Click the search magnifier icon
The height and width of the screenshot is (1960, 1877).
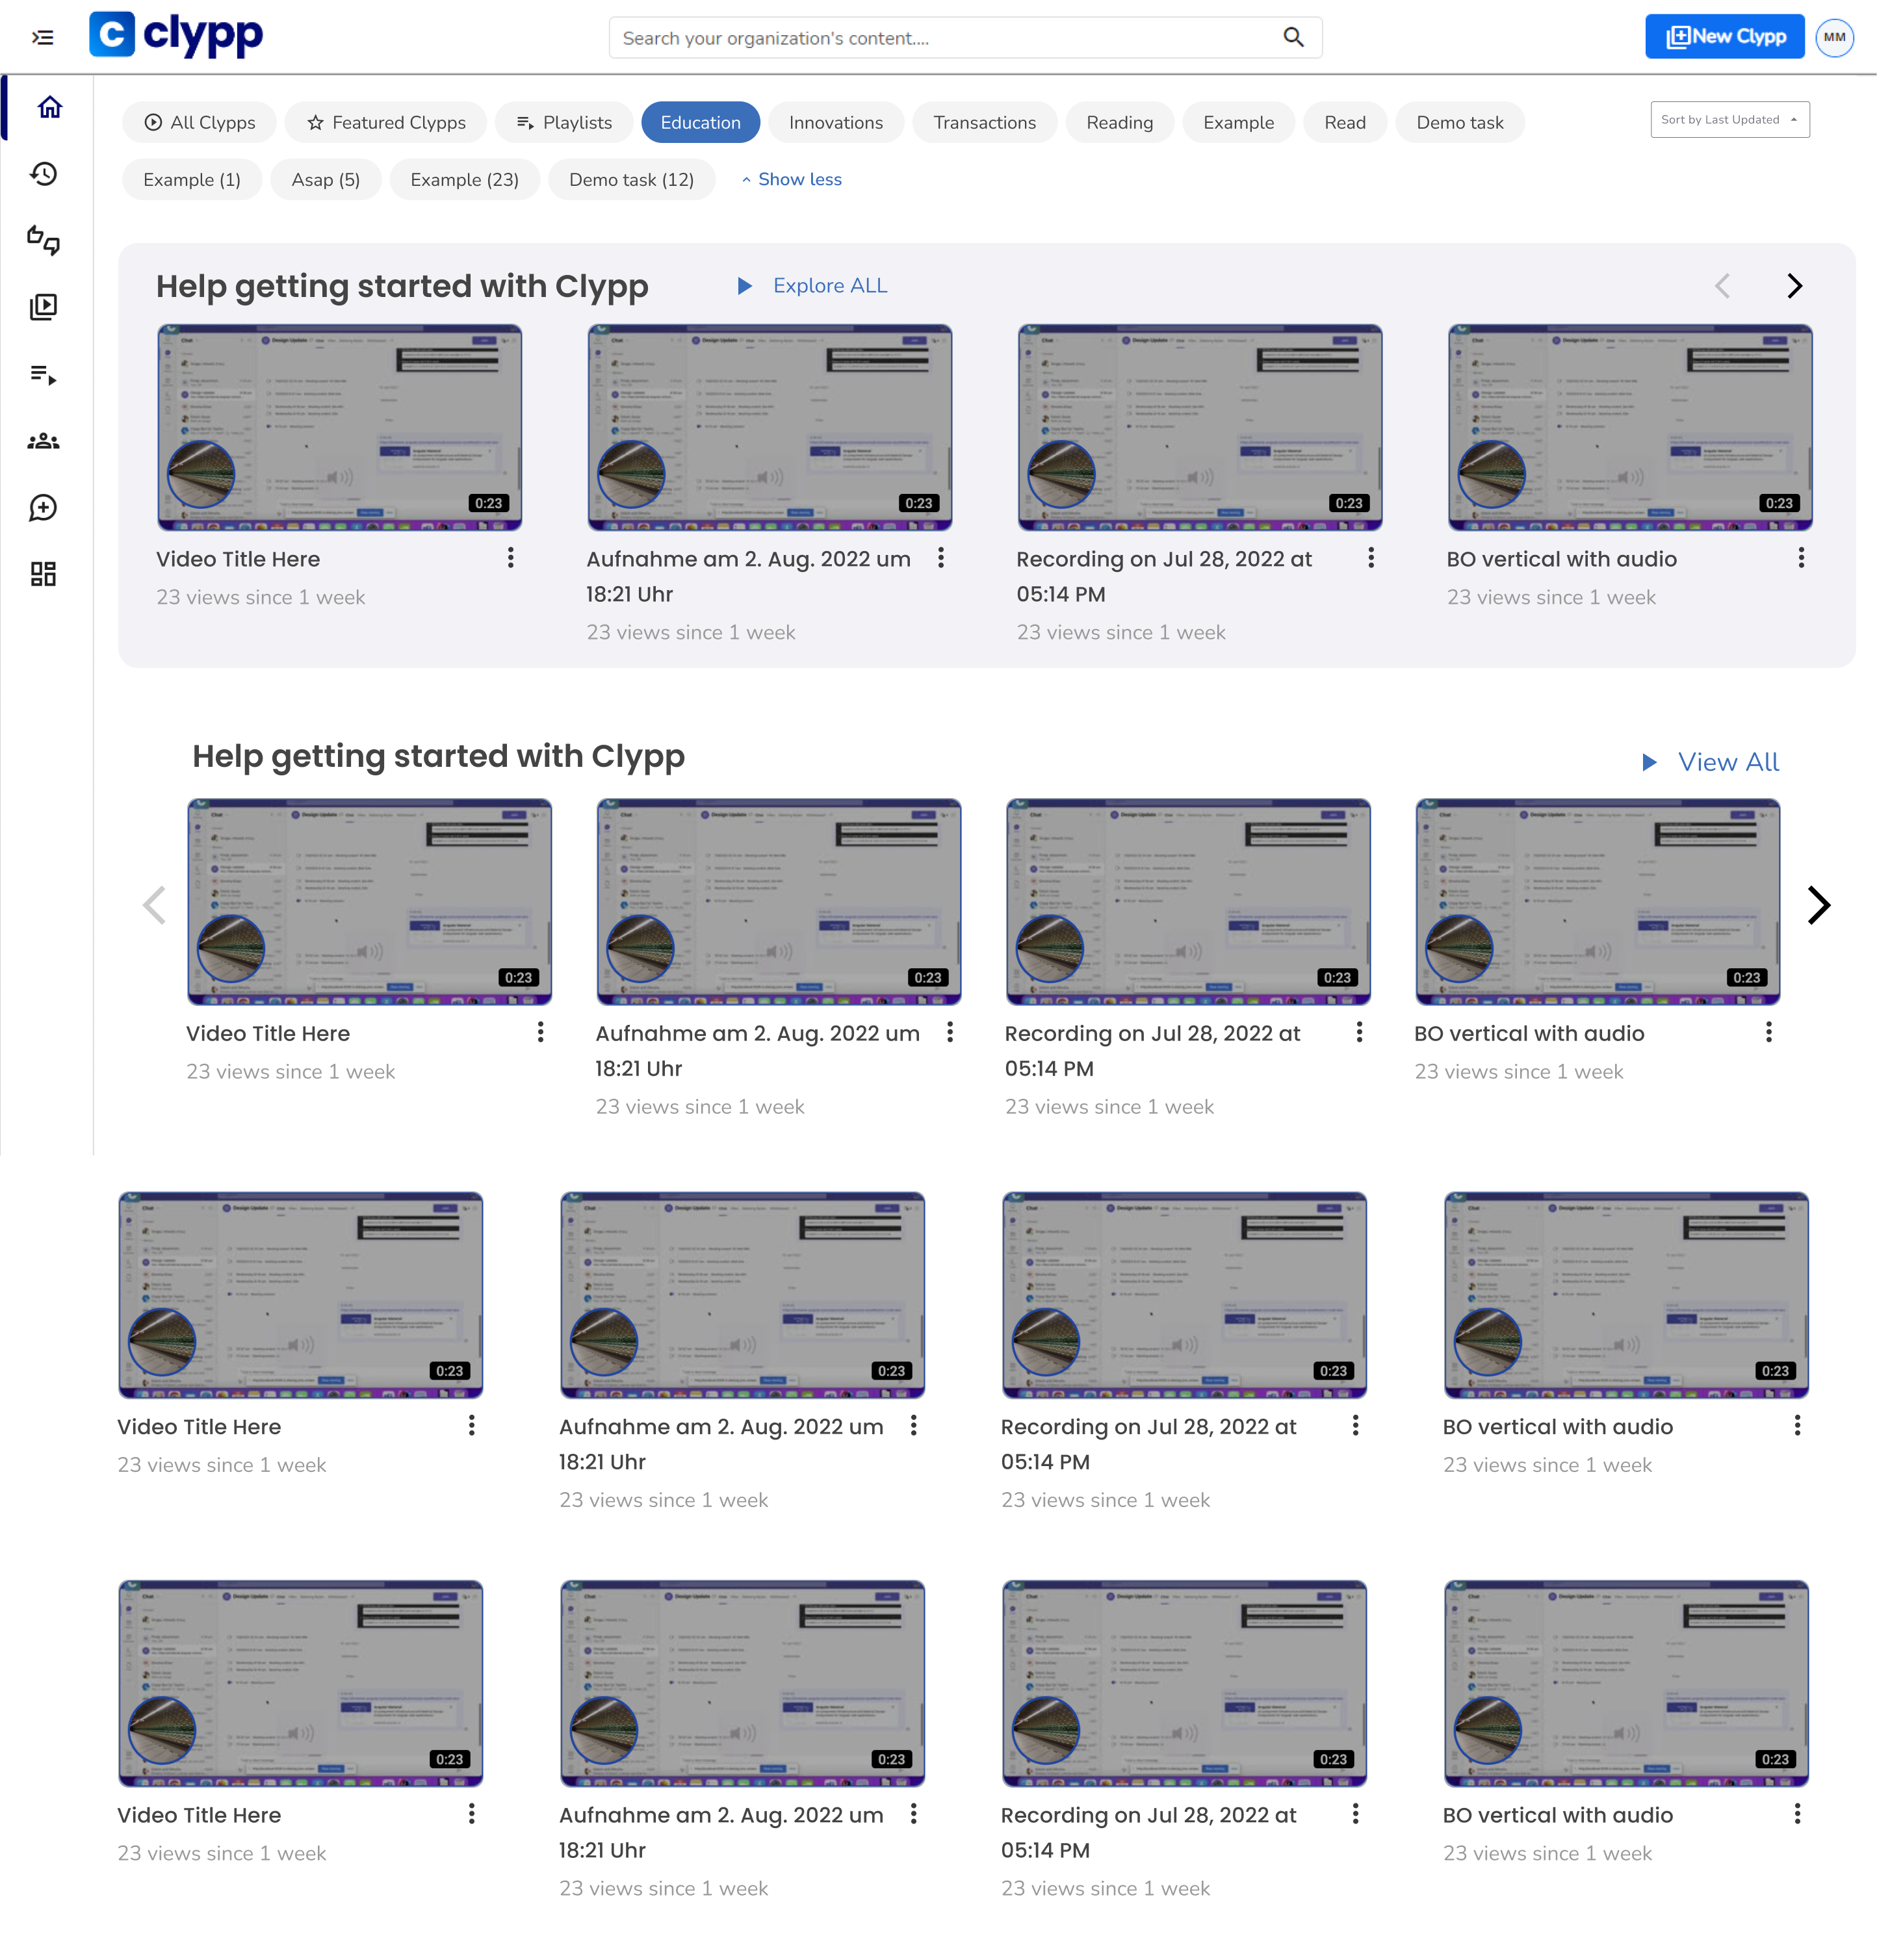pyautogui.click(x=1293, y=38)
